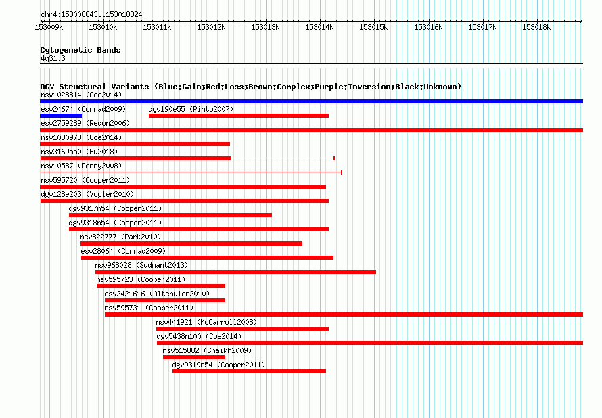Open dgv9319n54 (Cooper2011) variant label
Viewport: 602px width, 418px height.
(219, 365)
